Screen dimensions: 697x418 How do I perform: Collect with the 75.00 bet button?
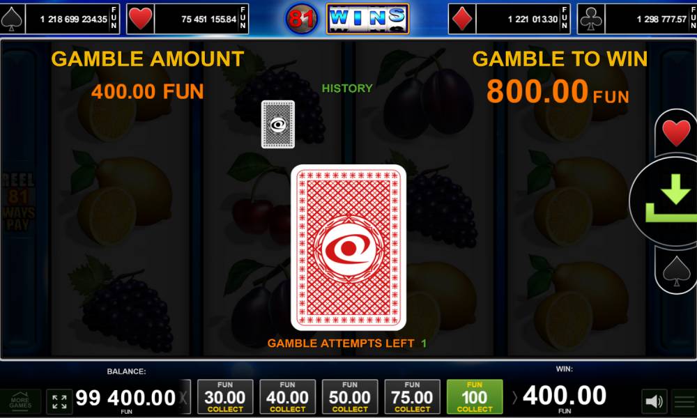pos(412,396)
